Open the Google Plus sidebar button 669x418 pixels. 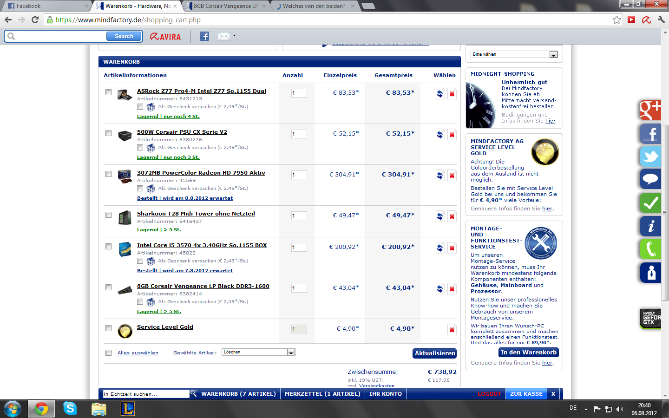[650, 111]
